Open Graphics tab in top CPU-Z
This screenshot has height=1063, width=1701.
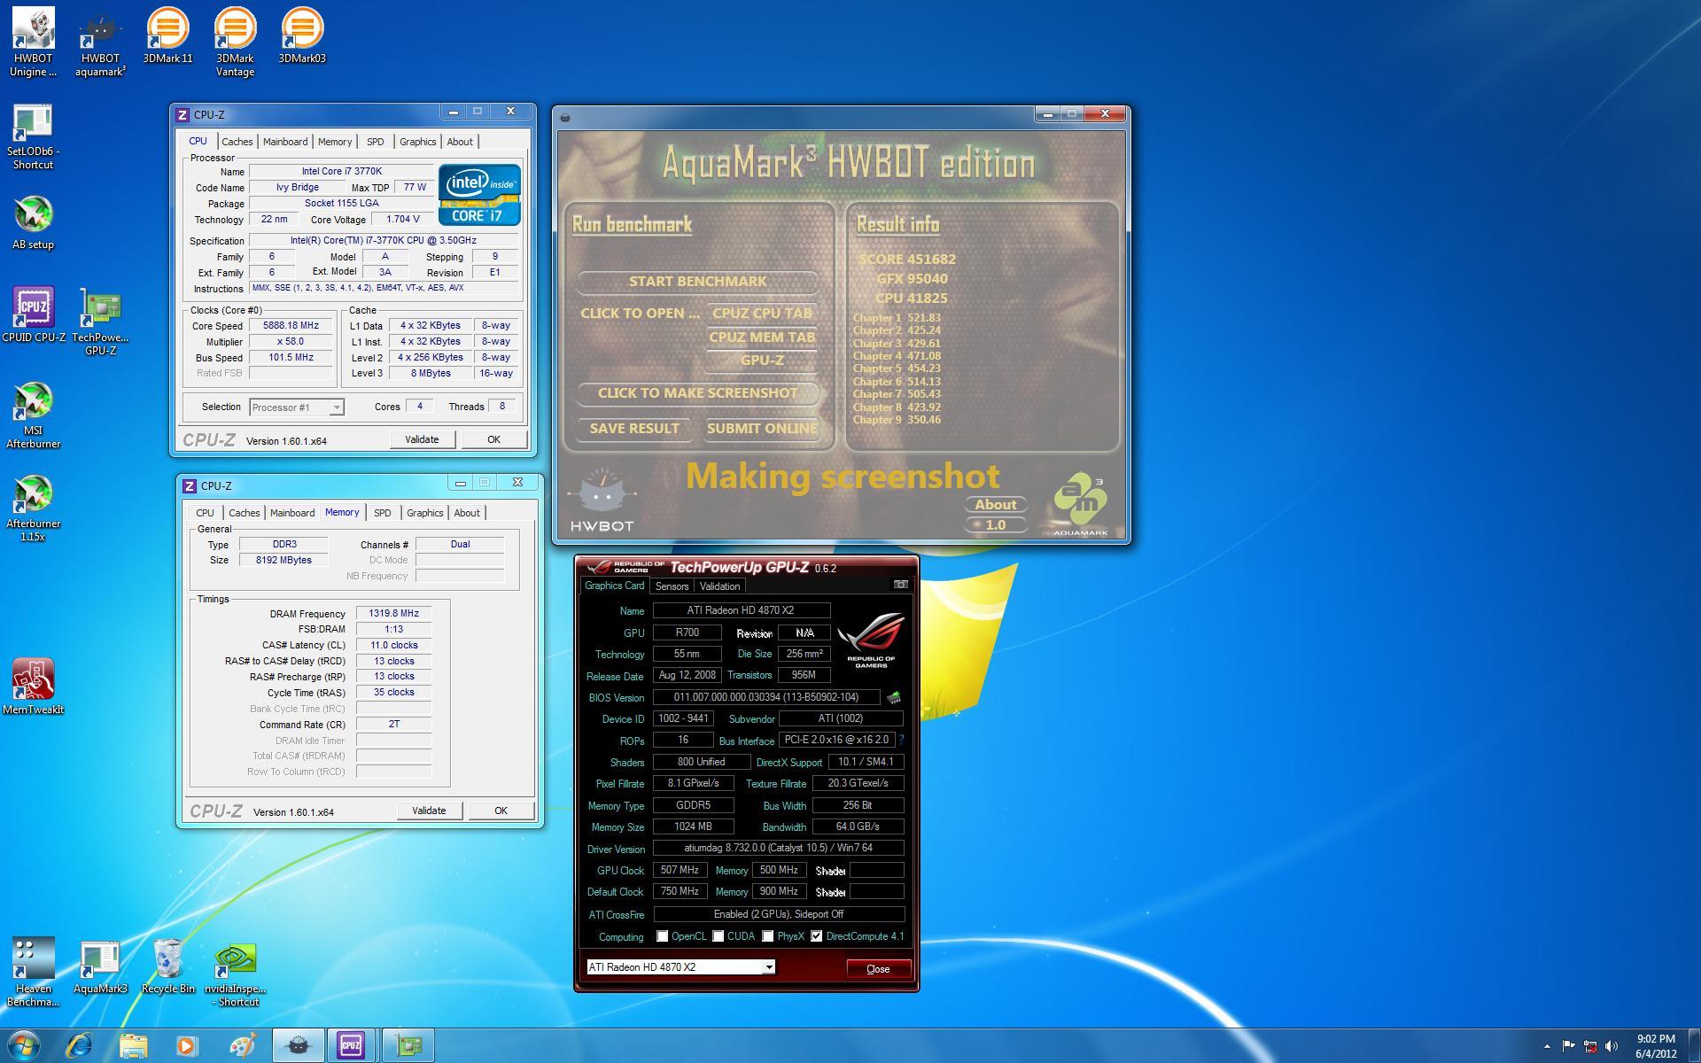pyautogui.click(x=417, y=142)
